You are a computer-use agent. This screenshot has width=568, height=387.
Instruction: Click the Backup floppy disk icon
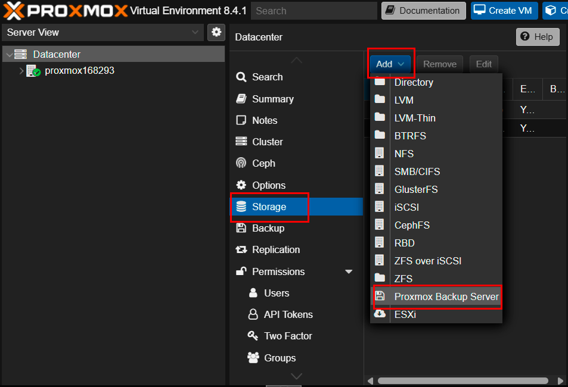[x=241, y=228]
